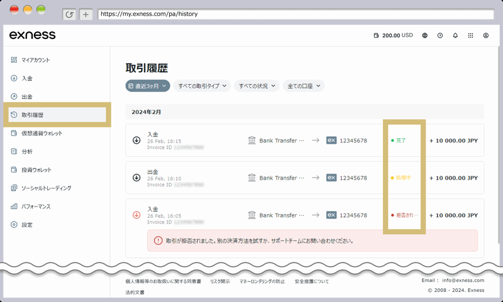Open the すべての取引タイプ dropdown
503x302 pixels.
click(202, 85)
